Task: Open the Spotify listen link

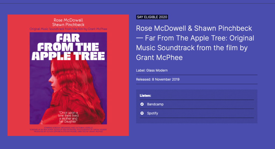Action: 152,113
